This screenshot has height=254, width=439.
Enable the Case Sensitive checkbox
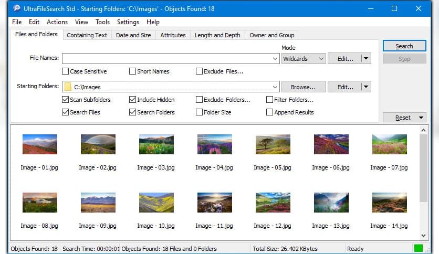pos(65,71)
